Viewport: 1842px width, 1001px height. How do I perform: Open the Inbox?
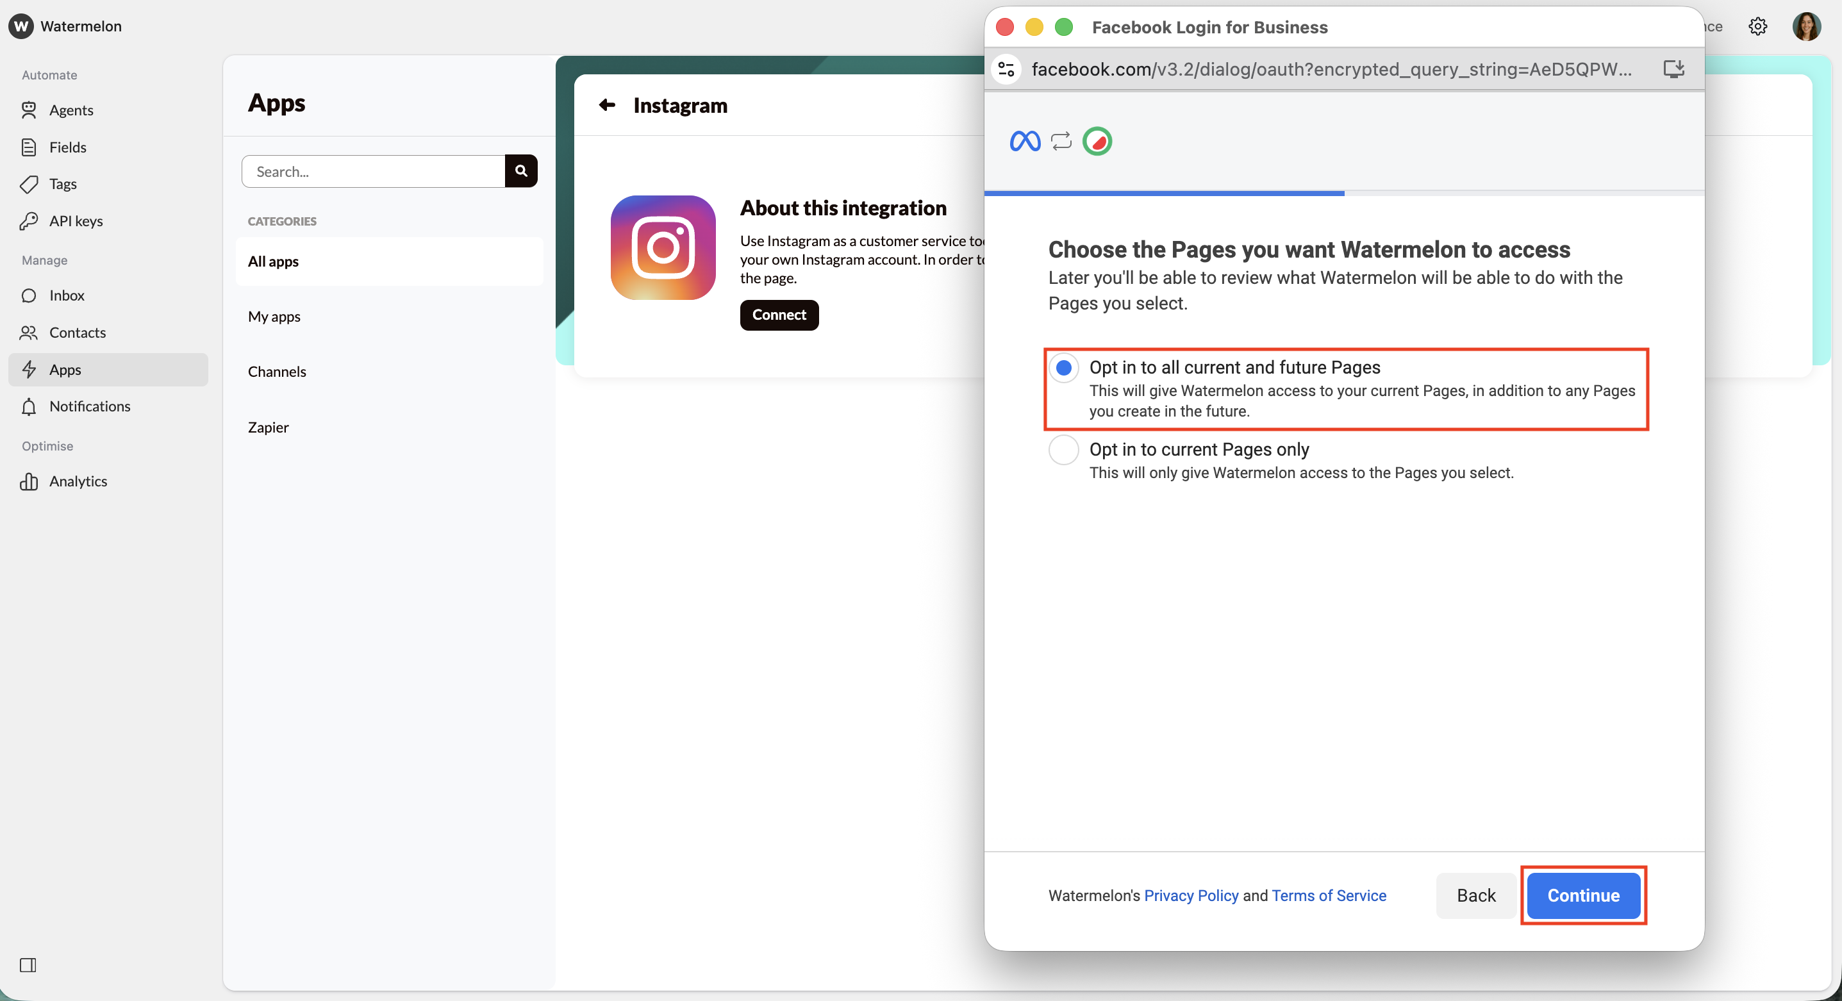pyautogui.click(x=66, y=295)
